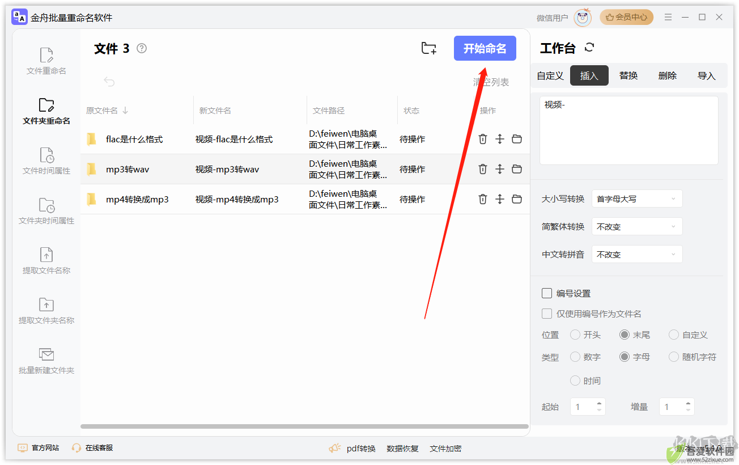Viewport: 739px width, 465px height.
Task: Click the help question mark beside 文件 3
Action: (x=142, y=48)
